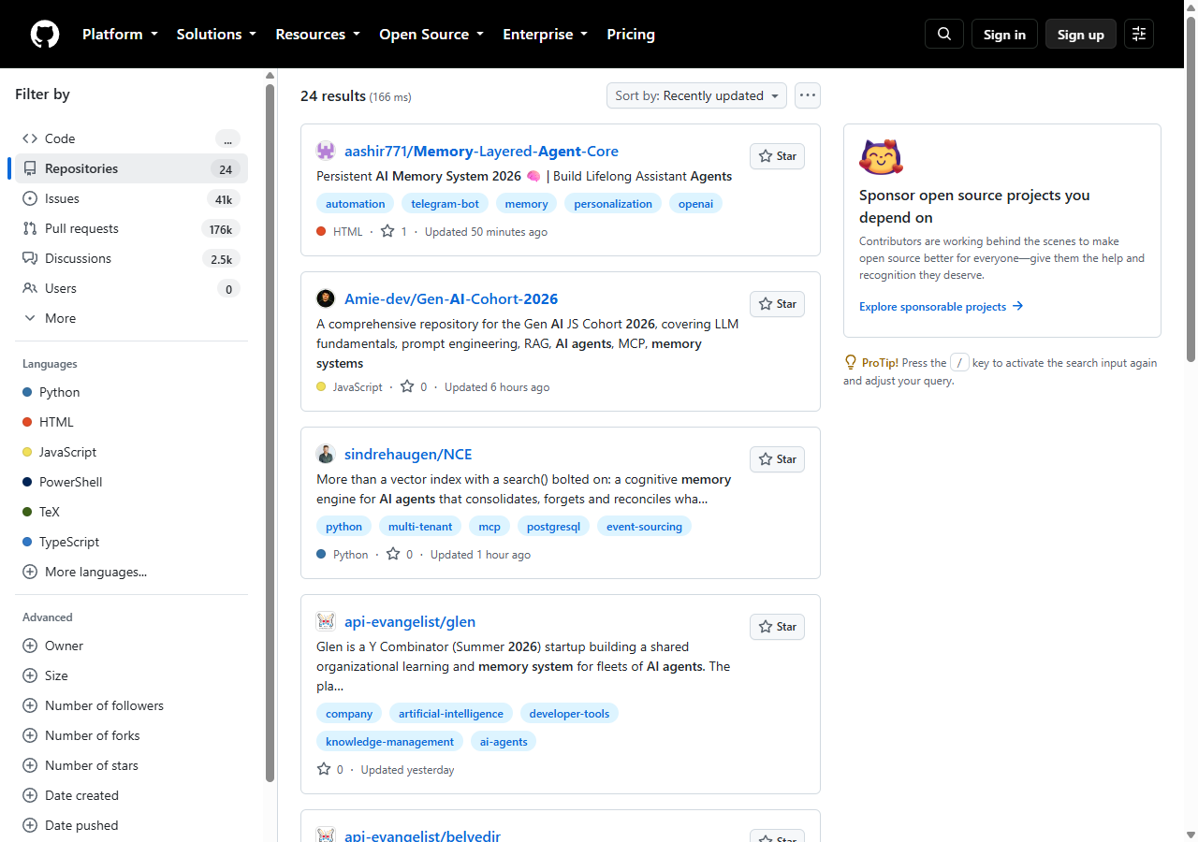Screen dimensions: 1198x842
Task: Star the Memory-Layered-Agent-Core repository
Action: point(777,156)
